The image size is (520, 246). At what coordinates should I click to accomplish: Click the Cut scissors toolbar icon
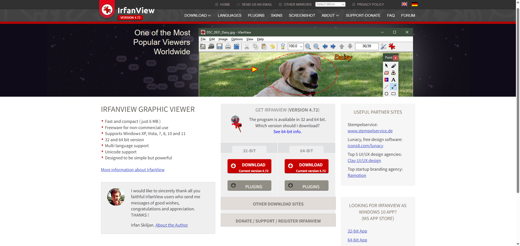pos(247,46)
